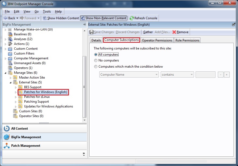Viewport: 238px width, 166px height.
Task: Select the All computers radio button
Action: click(96, 55)
